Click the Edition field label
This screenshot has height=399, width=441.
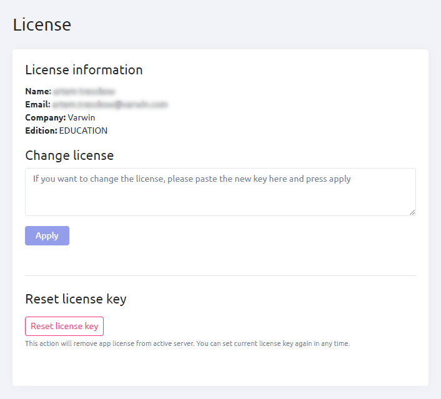(x=41, y=131)
